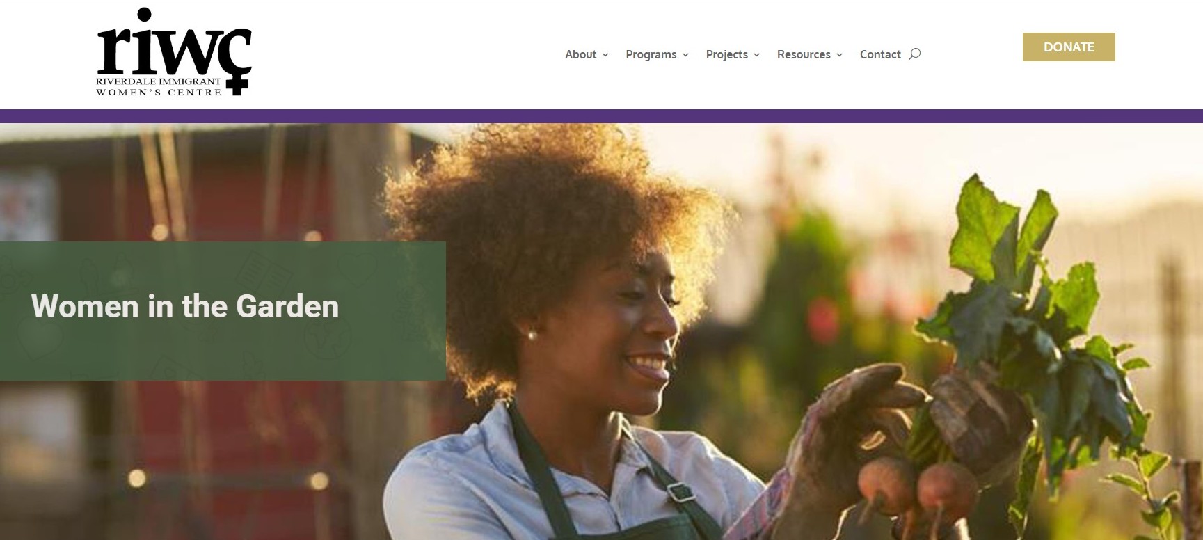Click the gold DONATE button
Viewport: 1203px width, 540px height.
click(x=1069, y=47)
